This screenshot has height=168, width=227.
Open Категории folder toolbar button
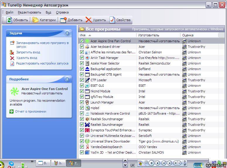tap(35, 20)
